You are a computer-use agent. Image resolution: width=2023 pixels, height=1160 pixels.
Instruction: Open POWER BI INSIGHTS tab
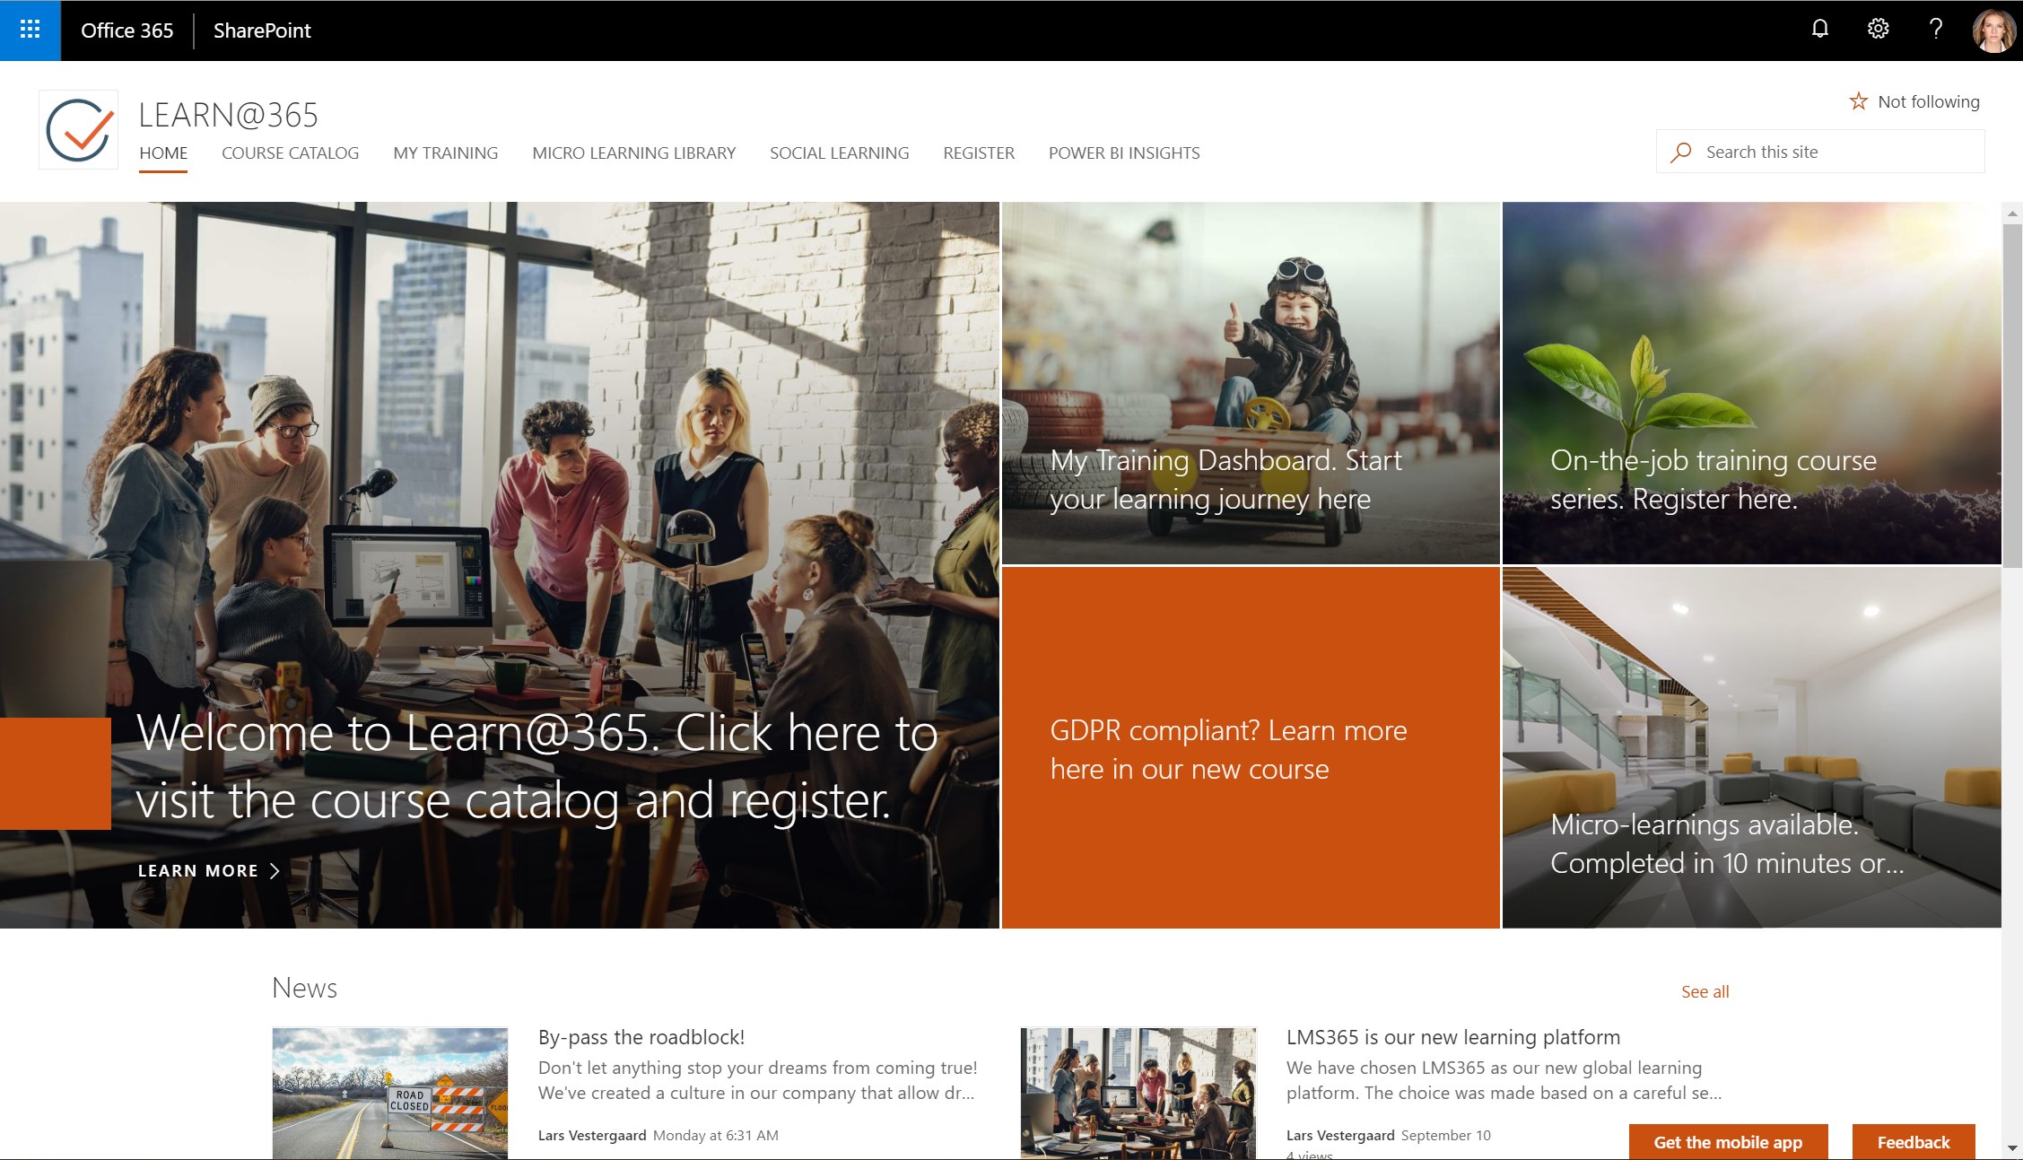(x=1124, y=153)
